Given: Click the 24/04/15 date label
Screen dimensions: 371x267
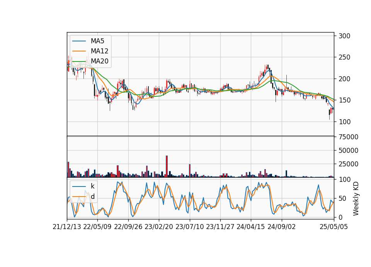Looking at the screenshot, I should pyautogui.click(x=251, y=227).
